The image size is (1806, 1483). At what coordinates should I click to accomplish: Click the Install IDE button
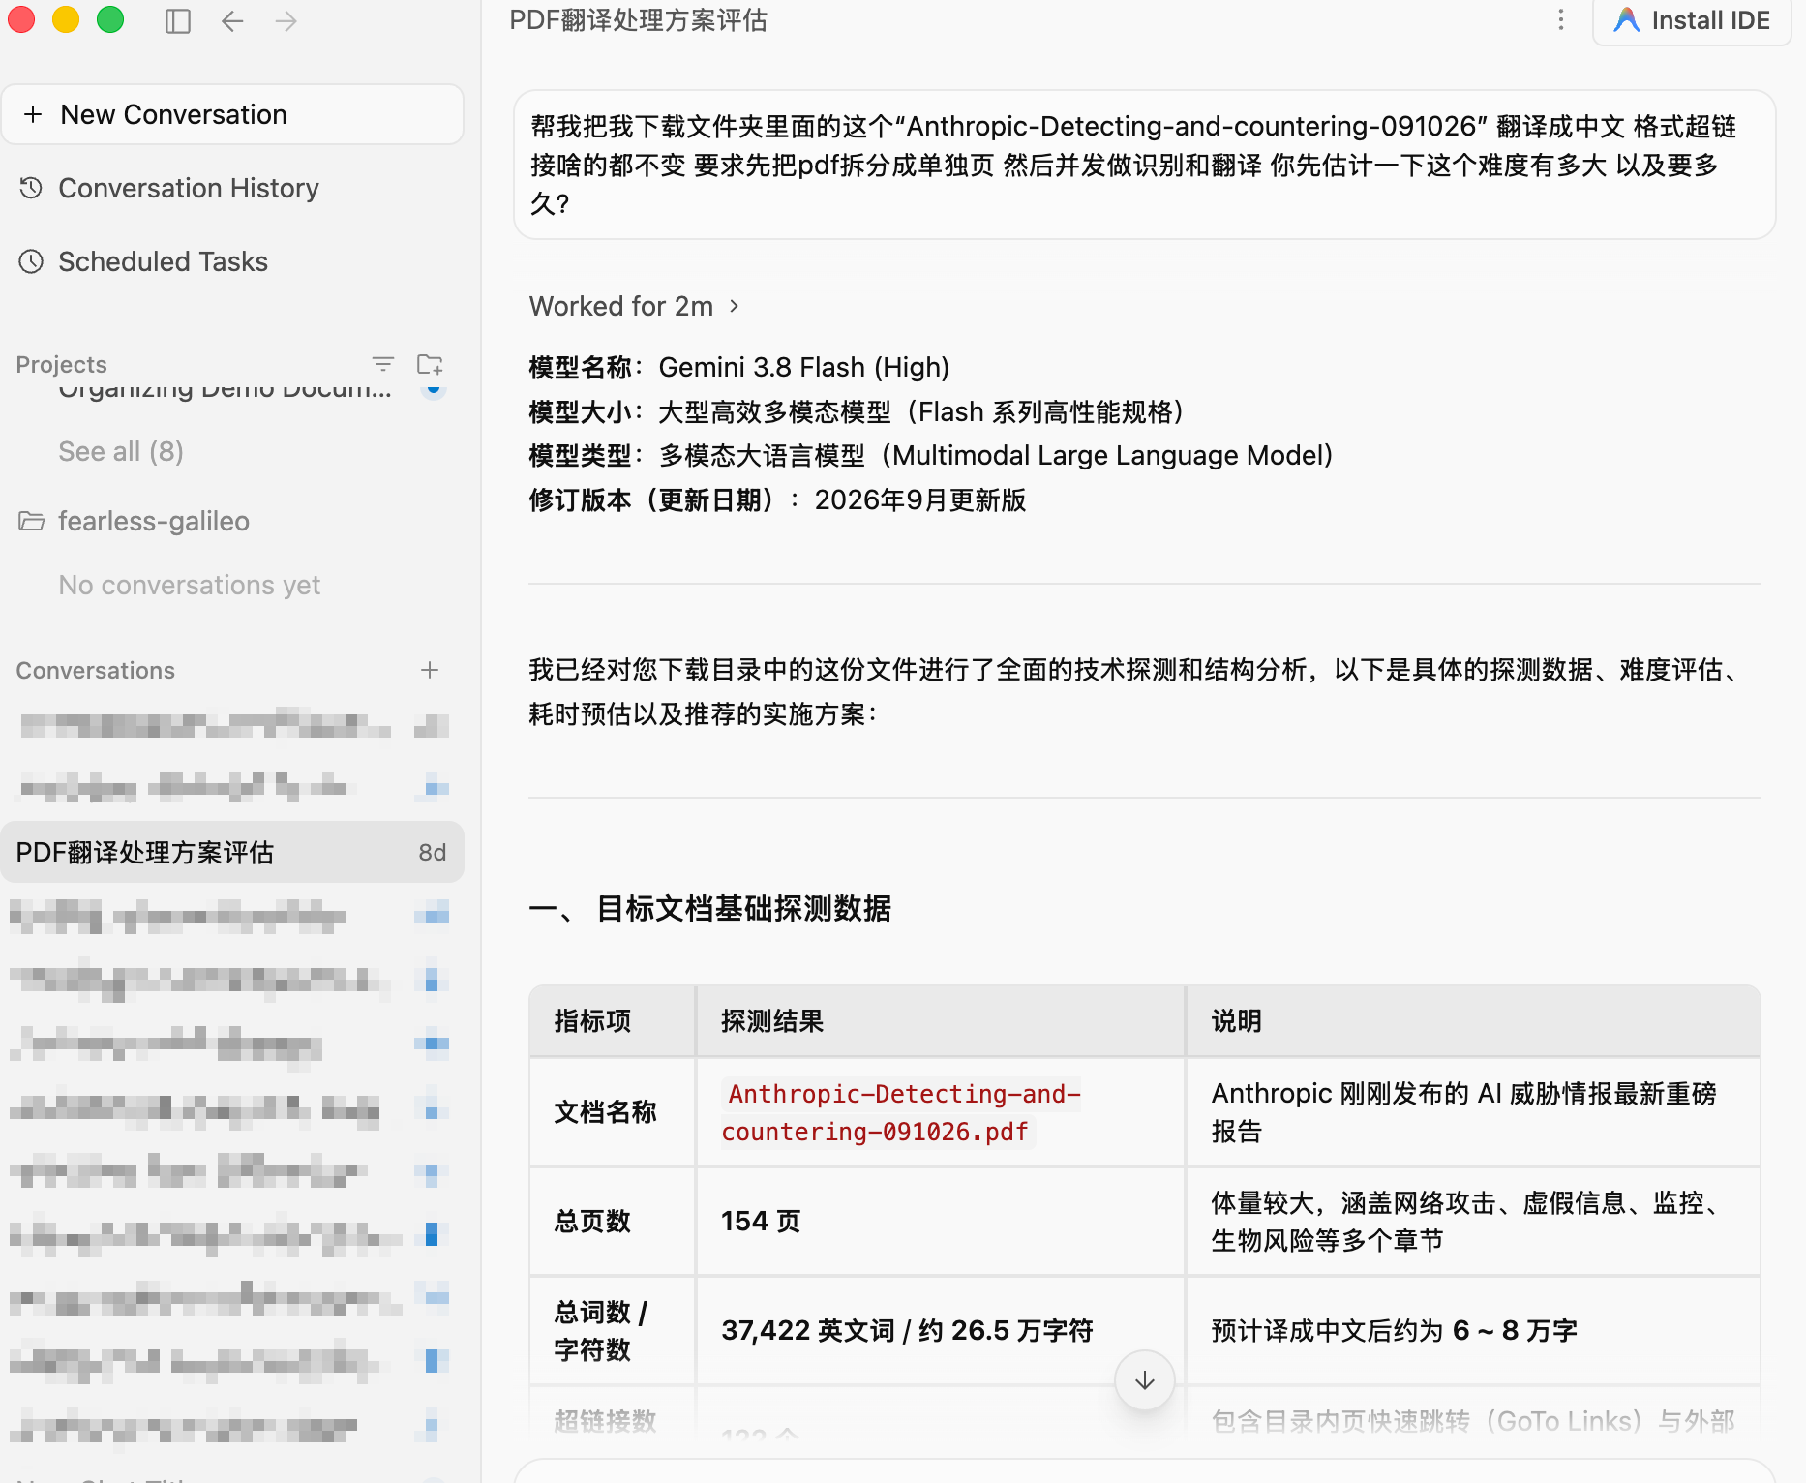tap(1692, 20)
